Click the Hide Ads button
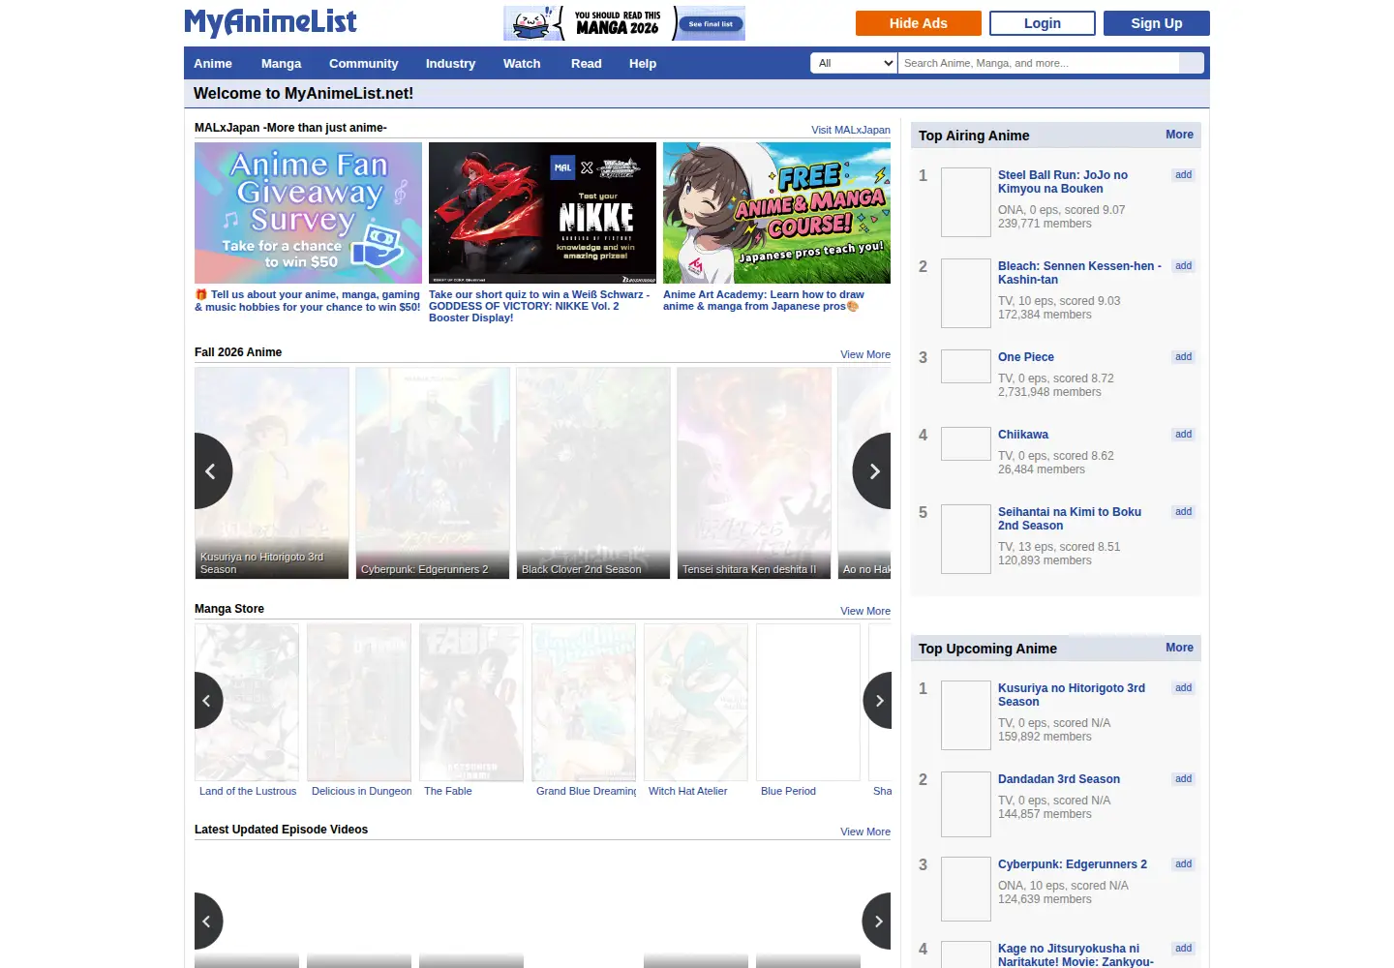The height and width of the screenshot is (968, 1394). (919, 23)
